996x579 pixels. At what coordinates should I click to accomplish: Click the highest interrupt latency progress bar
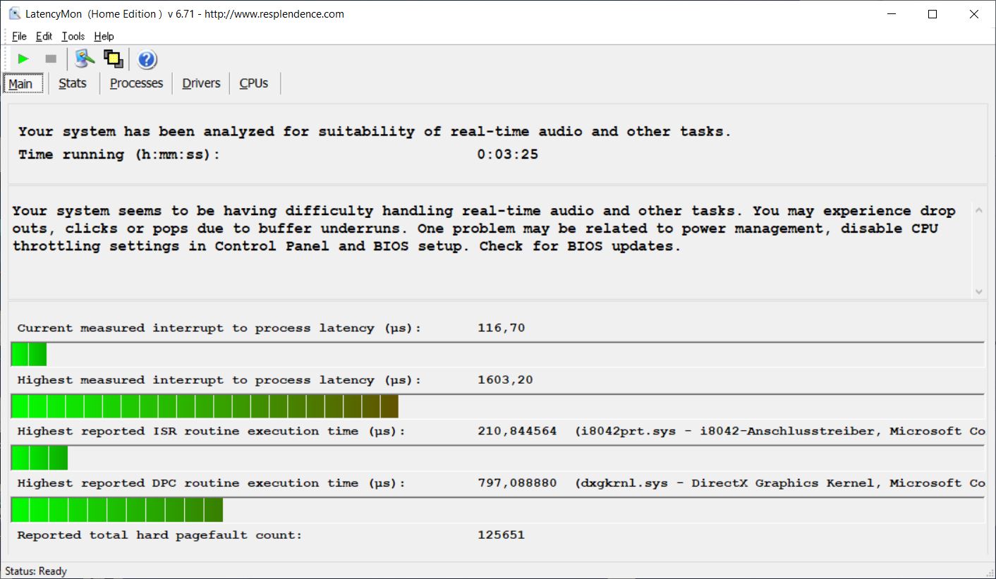pos(497,406)
